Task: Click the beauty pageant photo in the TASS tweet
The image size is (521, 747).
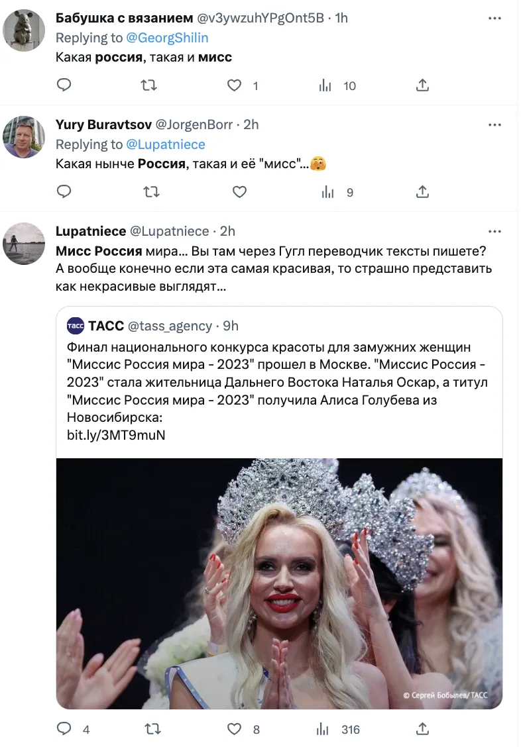Action: 278,583
